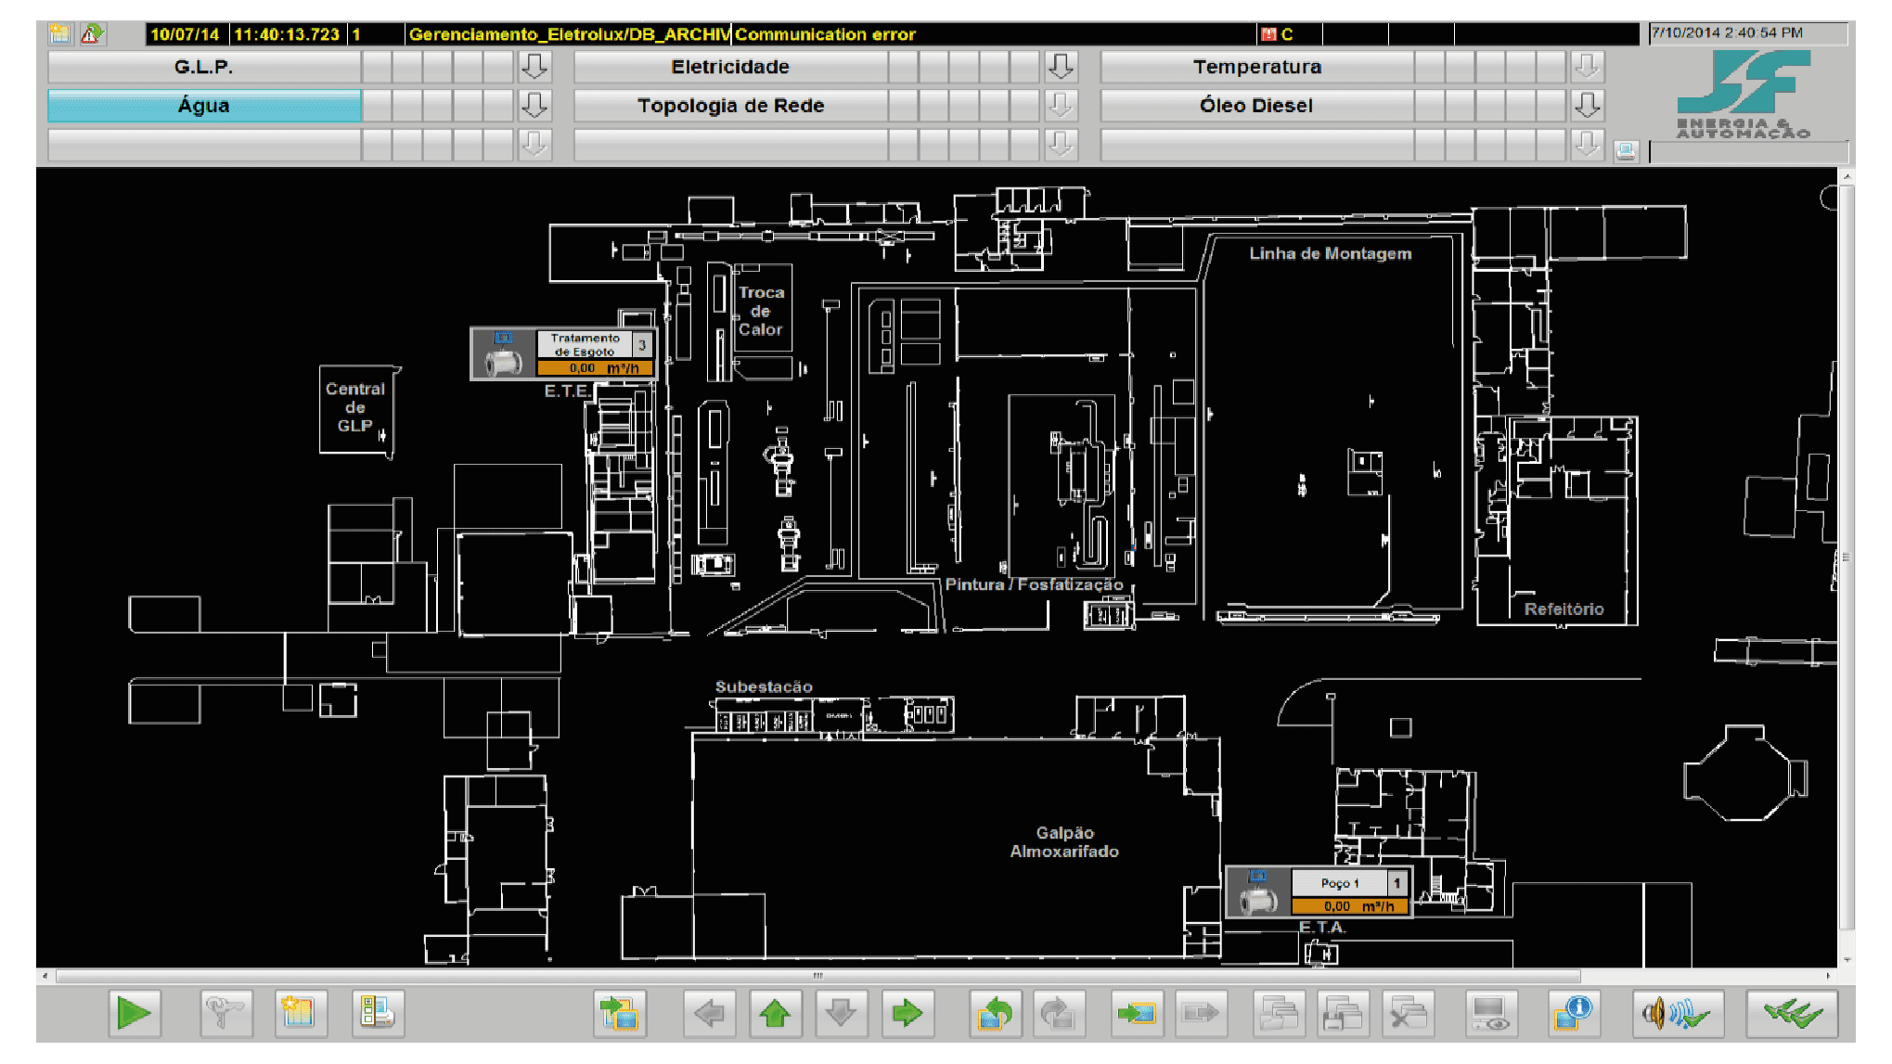The height and width of the screenshot is (1064, 1892).
Task: Click the previous screen blue return icon
Action: [x=995, y=1013]
